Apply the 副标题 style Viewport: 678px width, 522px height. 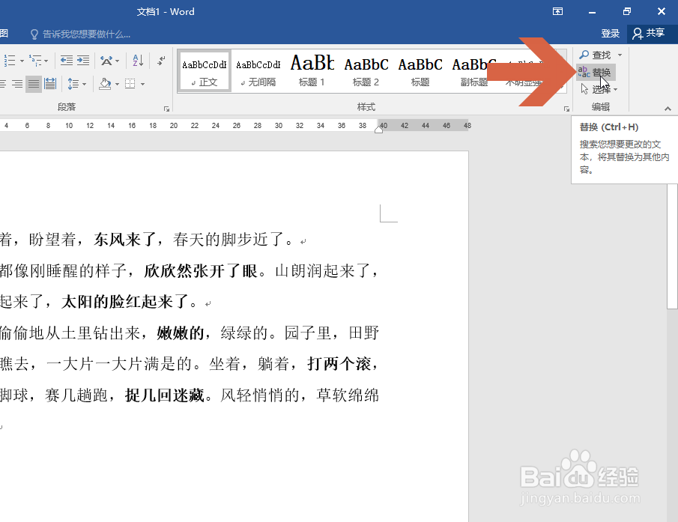click(474, 71)
